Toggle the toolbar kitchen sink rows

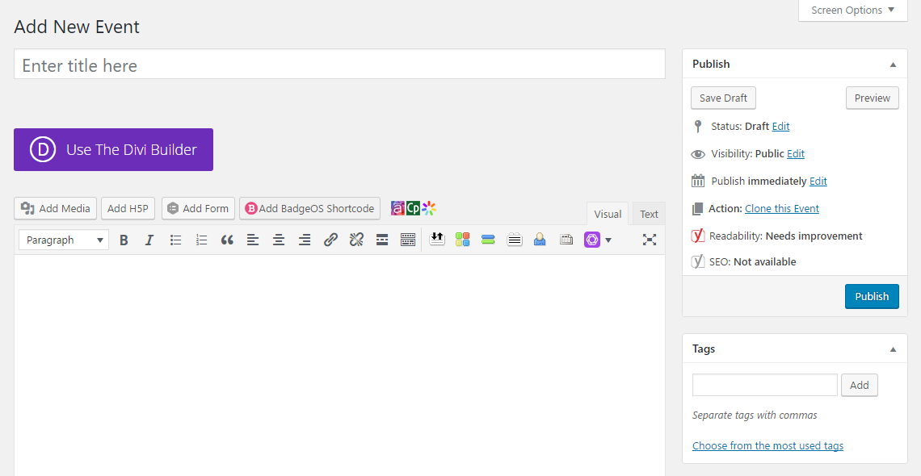pos(408,240)
